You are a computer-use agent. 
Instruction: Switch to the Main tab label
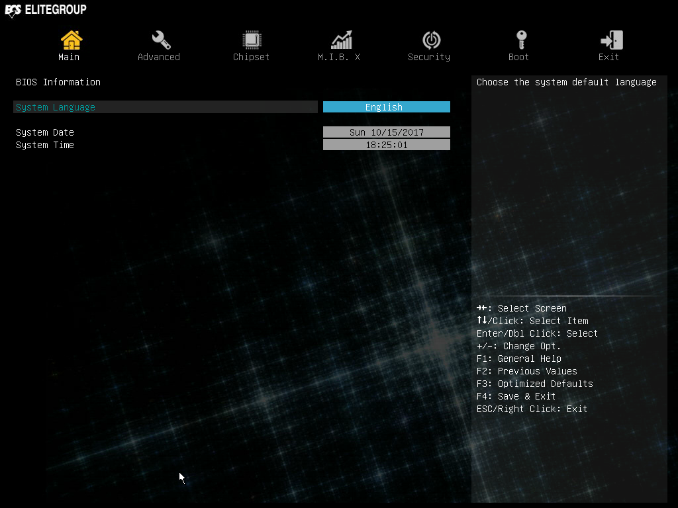pos(69,57)
